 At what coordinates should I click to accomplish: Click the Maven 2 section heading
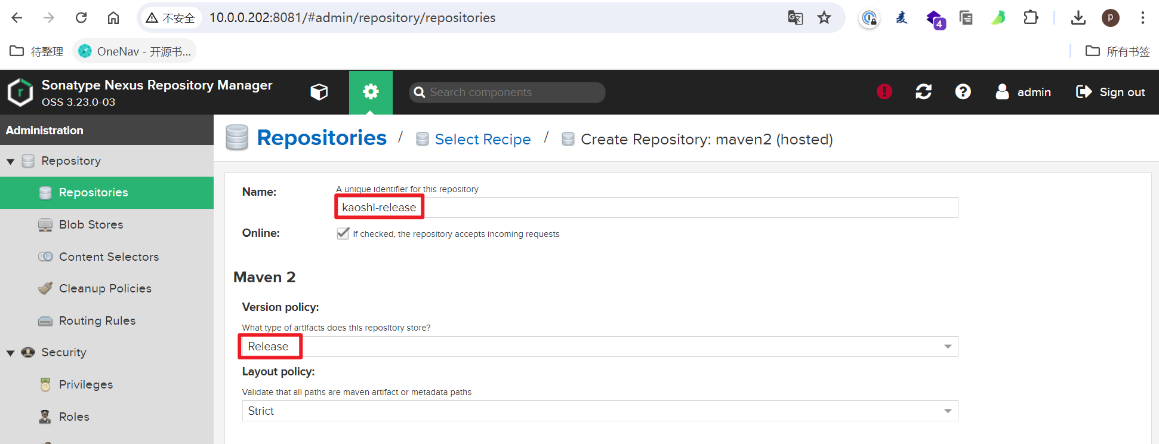click(264, 277)
